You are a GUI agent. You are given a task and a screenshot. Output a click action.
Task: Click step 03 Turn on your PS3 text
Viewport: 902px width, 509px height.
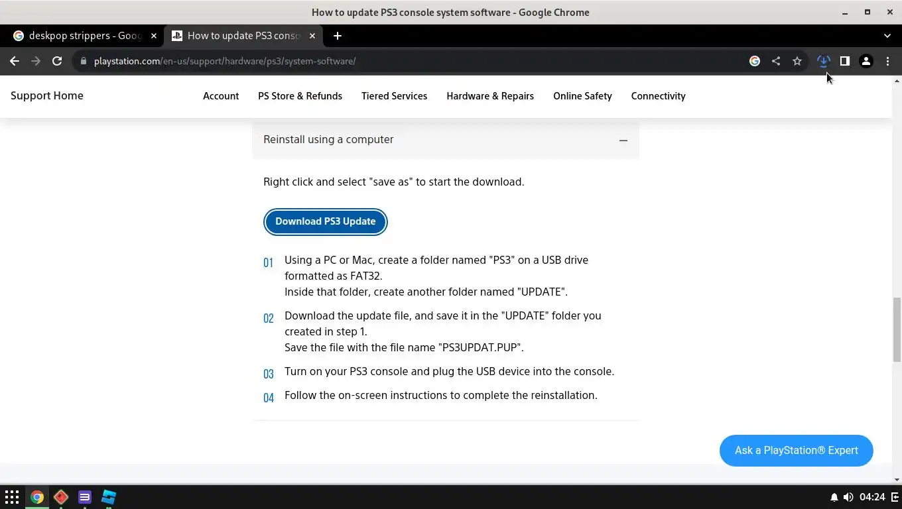click(x=450, y=371)
